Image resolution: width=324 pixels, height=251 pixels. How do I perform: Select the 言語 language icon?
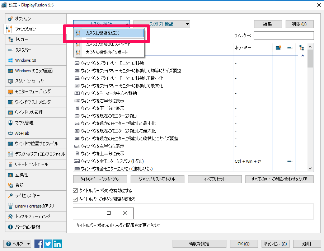point(10,185)
